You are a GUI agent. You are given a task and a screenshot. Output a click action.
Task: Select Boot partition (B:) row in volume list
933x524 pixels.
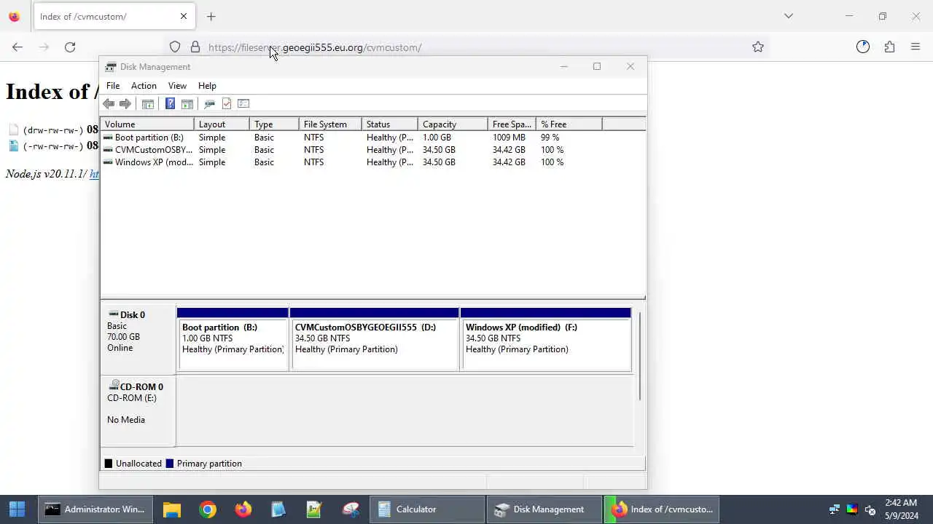pyautogui.click(x=372, y=138)
